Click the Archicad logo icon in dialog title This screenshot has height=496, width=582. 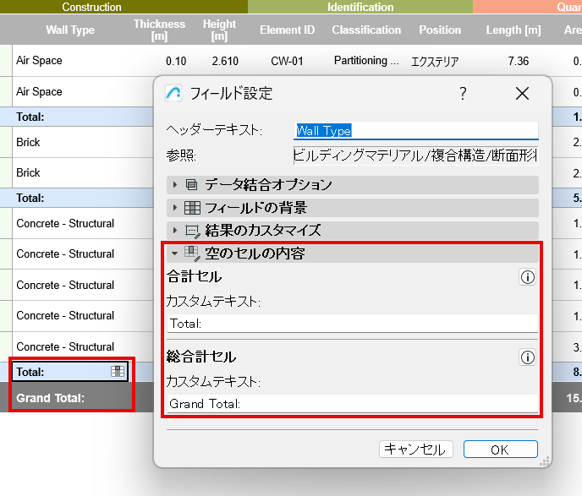point(173,94)
